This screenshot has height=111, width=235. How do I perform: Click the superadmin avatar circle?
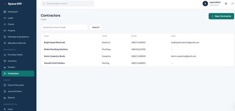tap(205, 4)
